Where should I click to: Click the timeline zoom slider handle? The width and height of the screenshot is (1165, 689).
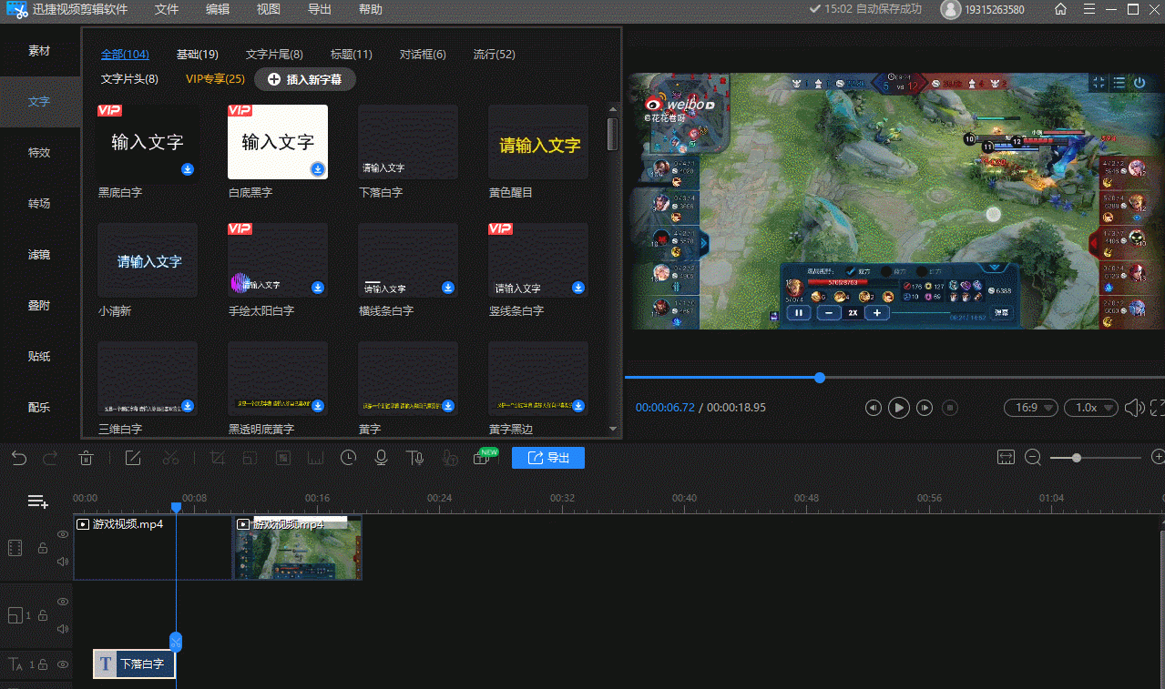click(1077, 458)
